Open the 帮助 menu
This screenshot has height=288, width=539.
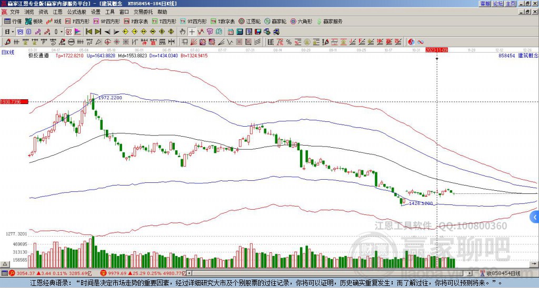[x=162, y=12]
